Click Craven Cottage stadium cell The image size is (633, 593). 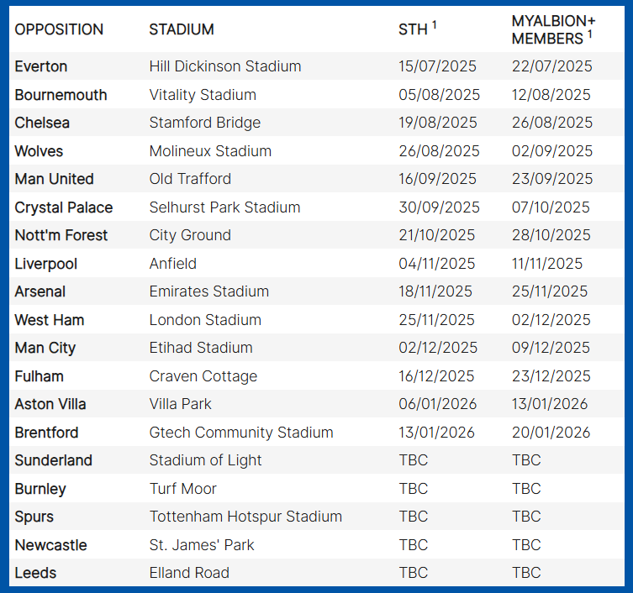[x=203, y=376]
